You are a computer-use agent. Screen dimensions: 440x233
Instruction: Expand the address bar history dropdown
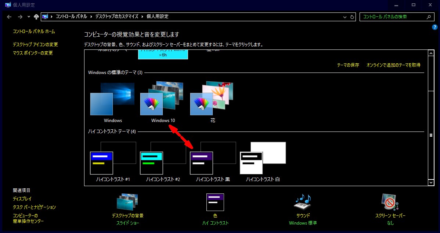tap(345, 17)
